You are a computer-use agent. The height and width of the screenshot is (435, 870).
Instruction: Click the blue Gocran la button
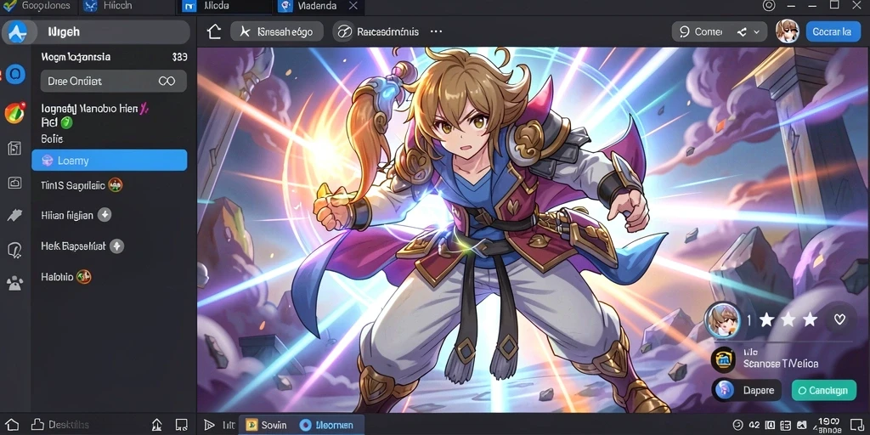tap(833, 31)
